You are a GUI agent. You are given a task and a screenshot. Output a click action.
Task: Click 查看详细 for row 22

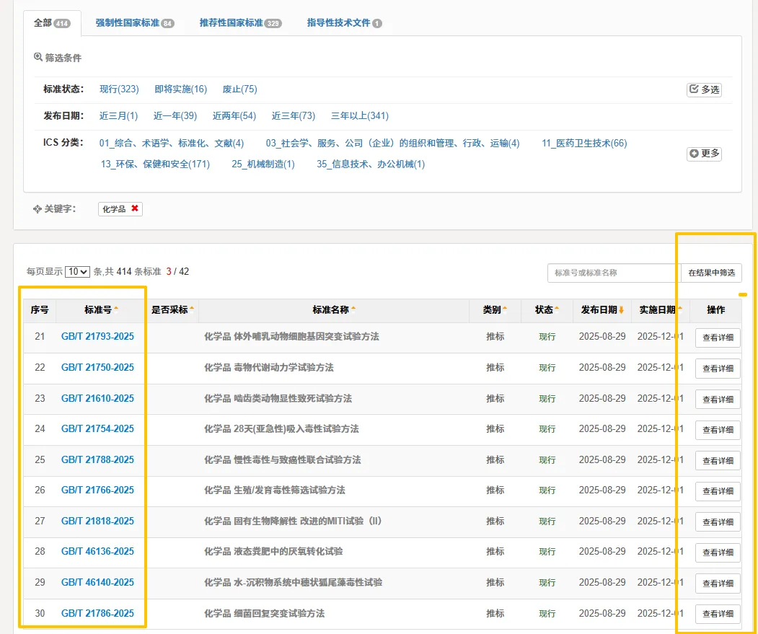coord(718,369)
